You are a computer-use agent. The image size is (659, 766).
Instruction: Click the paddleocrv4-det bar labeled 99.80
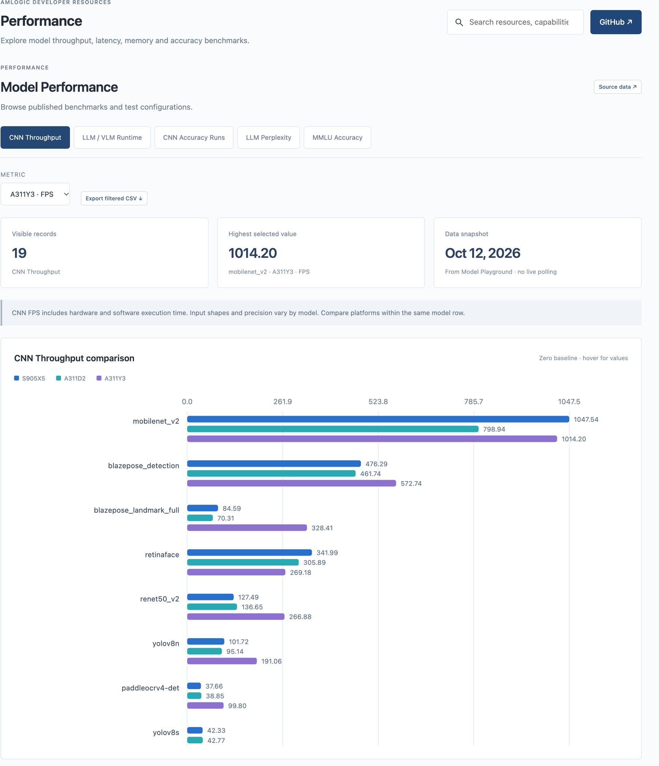click(x=205, y=706)
